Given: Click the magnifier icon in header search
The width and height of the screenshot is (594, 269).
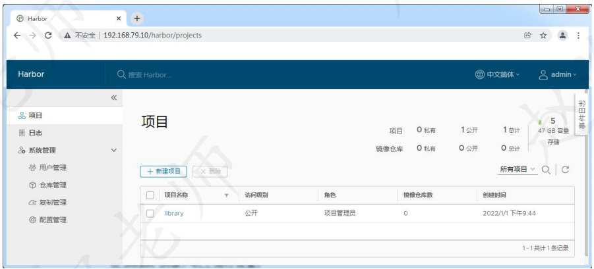Looking at the screenshot, I should click(121, 74).
